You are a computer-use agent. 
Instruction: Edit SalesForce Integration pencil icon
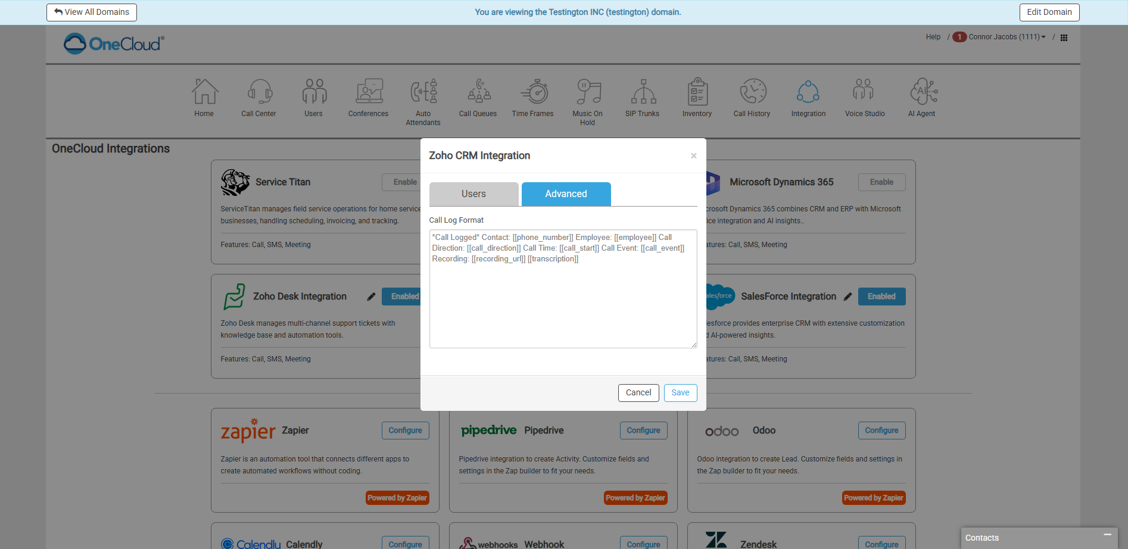point(847,297)
